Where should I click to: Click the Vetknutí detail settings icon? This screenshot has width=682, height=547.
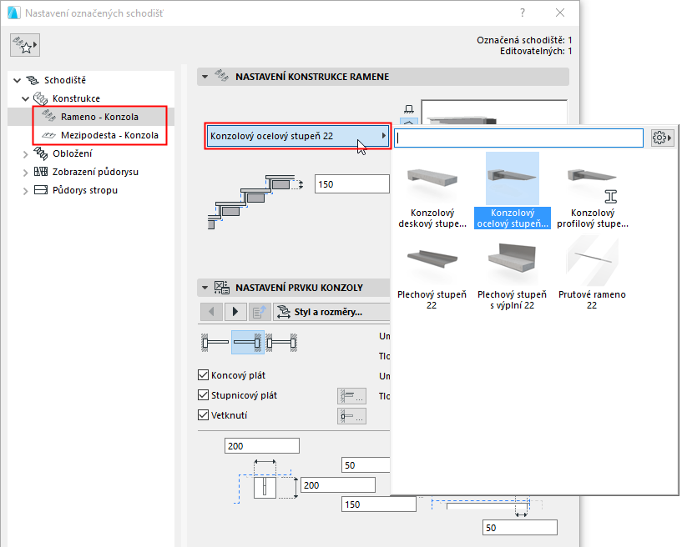pyautogui.click(x=351, y=415)
